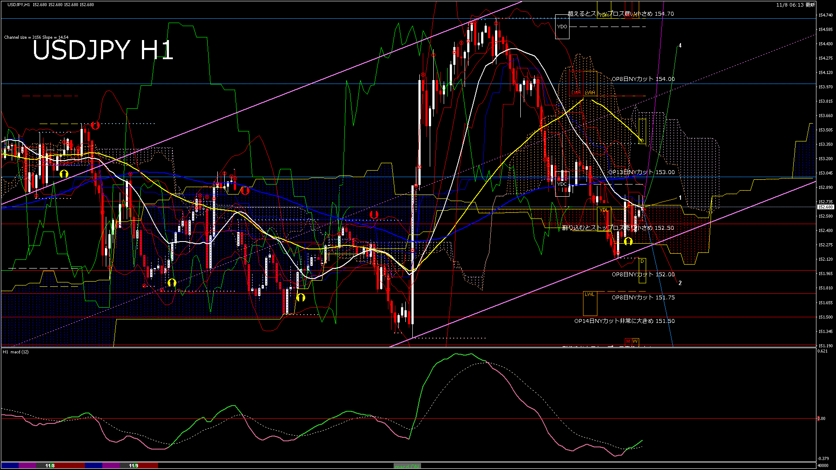Viewport: 836px width, 470px height.
Task: Toggle the macd ON button
Action: click(407, 466)
